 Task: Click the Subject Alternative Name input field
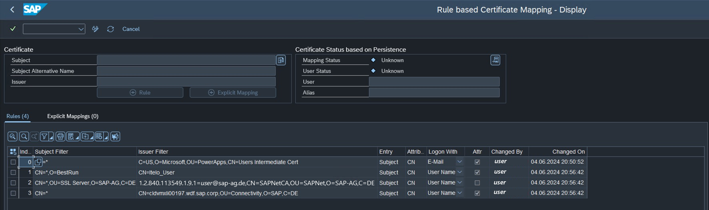click(186, 71)
